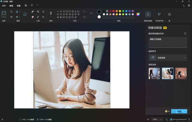Click the Save icon in title bar
This screenshot has width=192, height=122.
pyautogui.click(x=26, y=5)
